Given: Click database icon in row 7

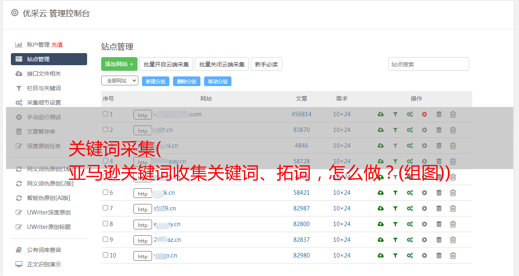Looking at the screenshot, I should point(439,208).
